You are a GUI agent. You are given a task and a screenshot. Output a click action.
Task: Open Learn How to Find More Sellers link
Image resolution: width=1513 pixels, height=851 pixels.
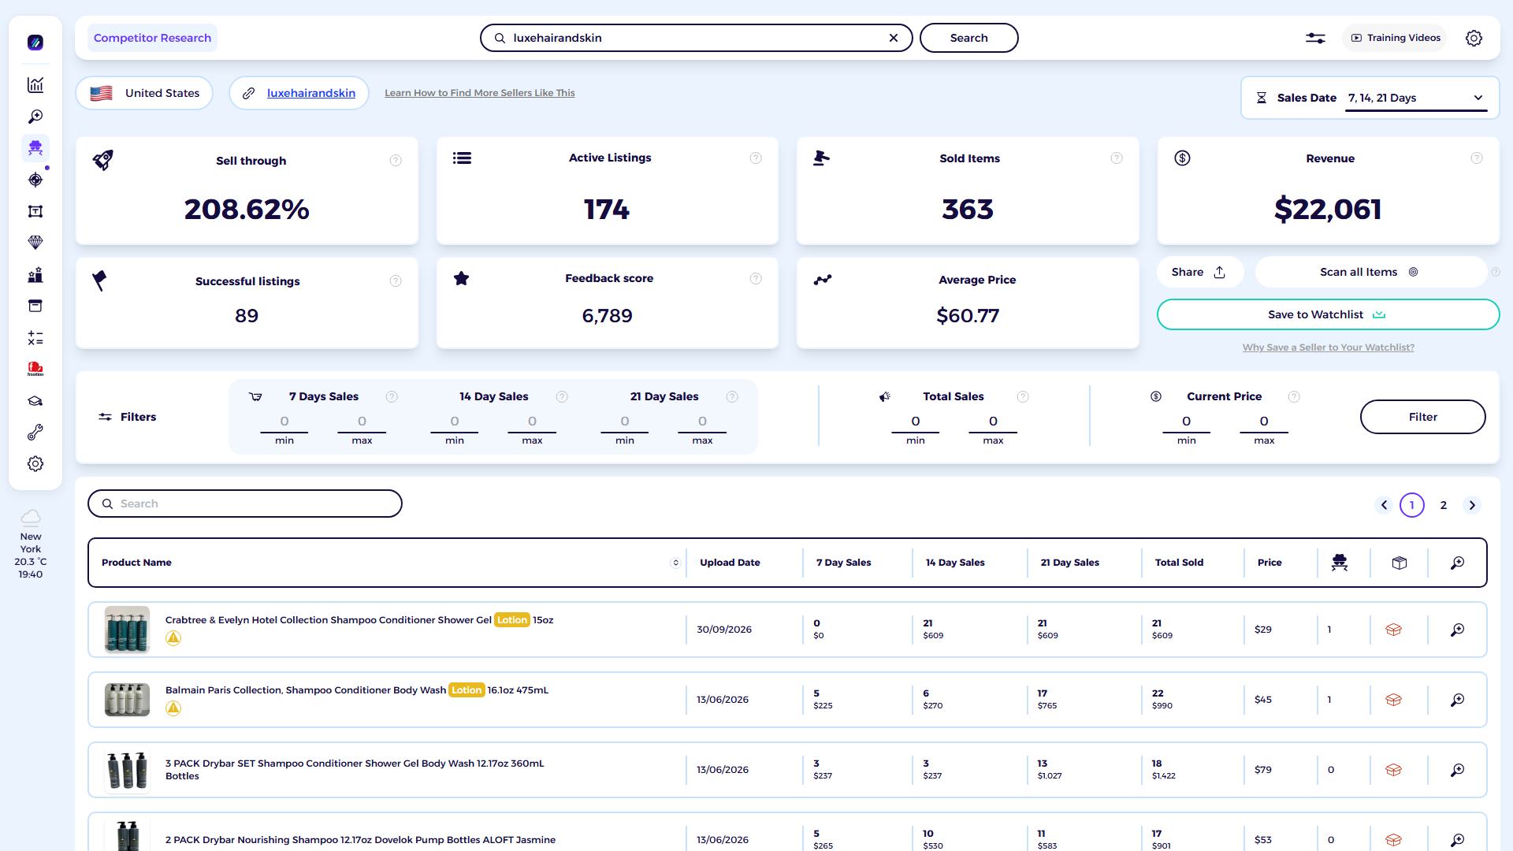480,93
